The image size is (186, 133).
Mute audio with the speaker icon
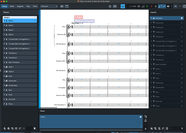[x=168, y=6]
